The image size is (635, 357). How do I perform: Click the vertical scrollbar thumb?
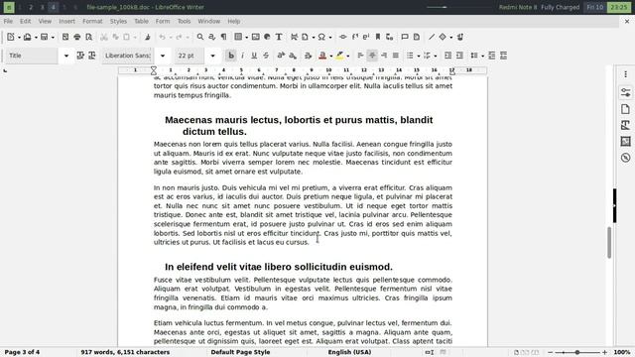coord(608,242)
